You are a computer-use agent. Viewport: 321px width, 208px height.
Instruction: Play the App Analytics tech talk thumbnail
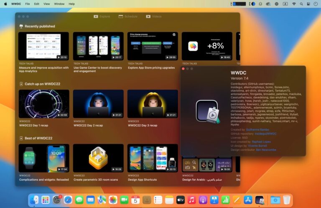(43, 46)
